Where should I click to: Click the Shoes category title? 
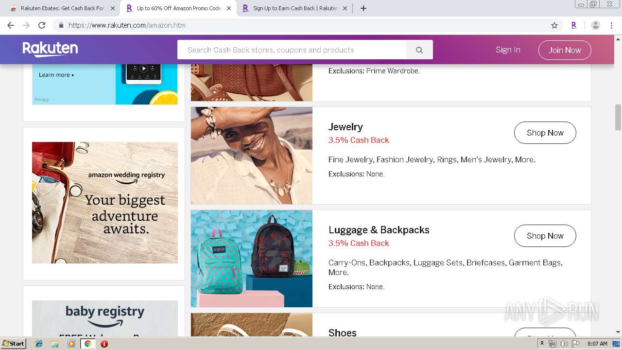343,332
